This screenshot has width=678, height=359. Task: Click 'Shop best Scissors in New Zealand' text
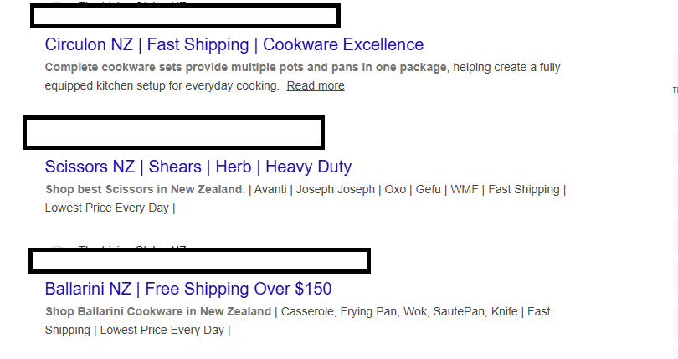[x=144, y=189]
